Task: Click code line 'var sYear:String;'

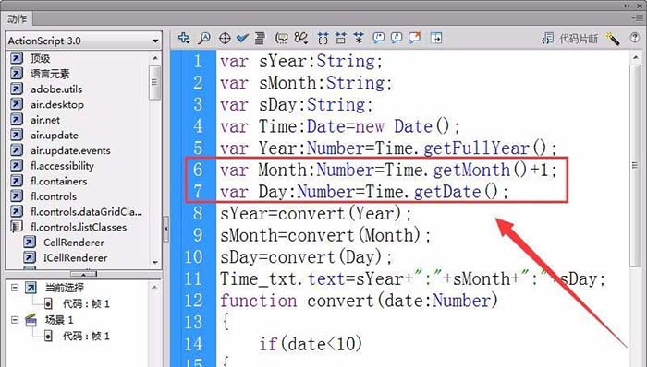Action: 301,61
